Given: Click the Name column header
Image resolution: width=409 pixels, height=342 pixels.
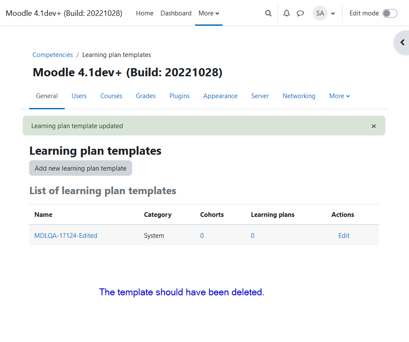Looking at the screenshot, I should click(x=43, y=215).
